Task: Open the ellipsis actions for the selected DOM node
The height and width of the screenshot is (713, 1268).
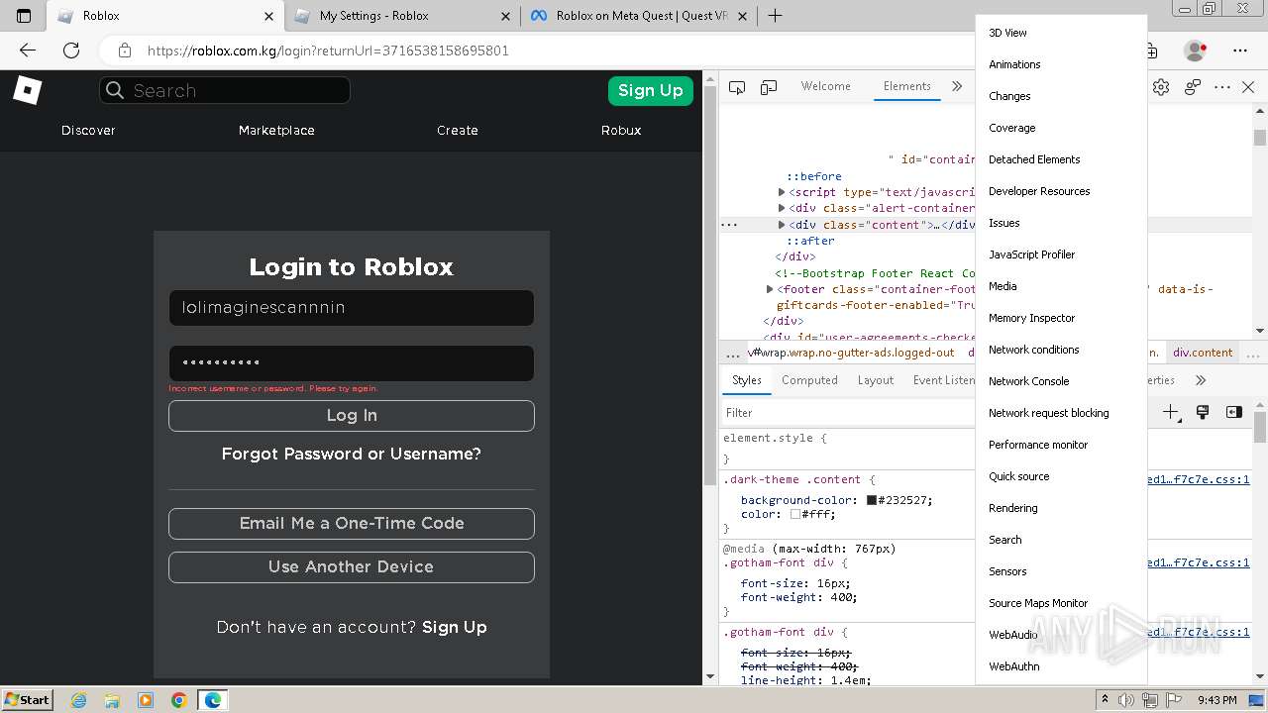Action: [730, 225]
